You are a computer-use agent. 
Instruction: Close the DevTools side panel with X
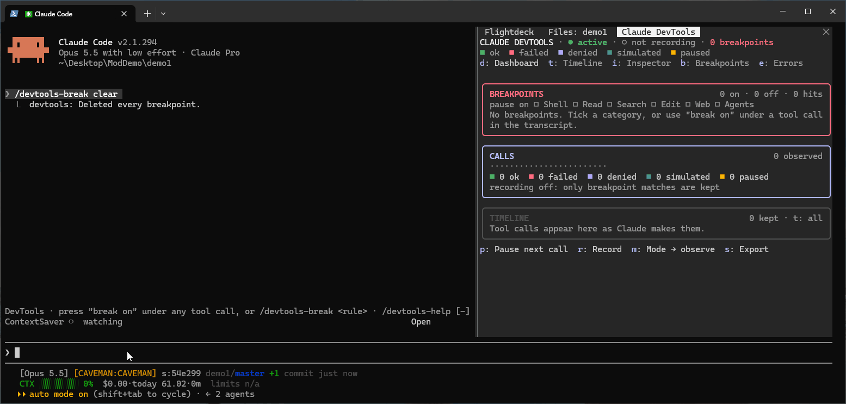[x=826, y=32]
